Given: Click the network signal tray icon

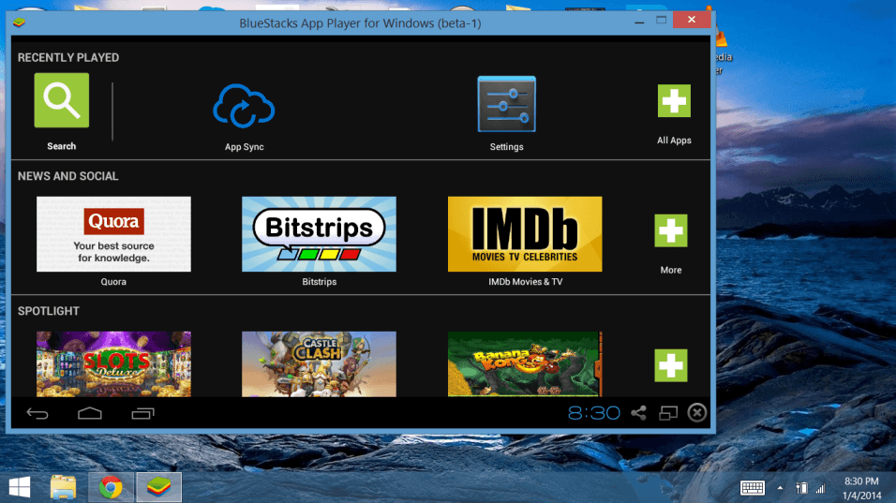Looking at the screenshot, I should (x=821, y=488).
